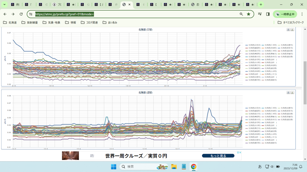Expand the tab search dropdown arrow
307x172 pixels.
(4, 5)
